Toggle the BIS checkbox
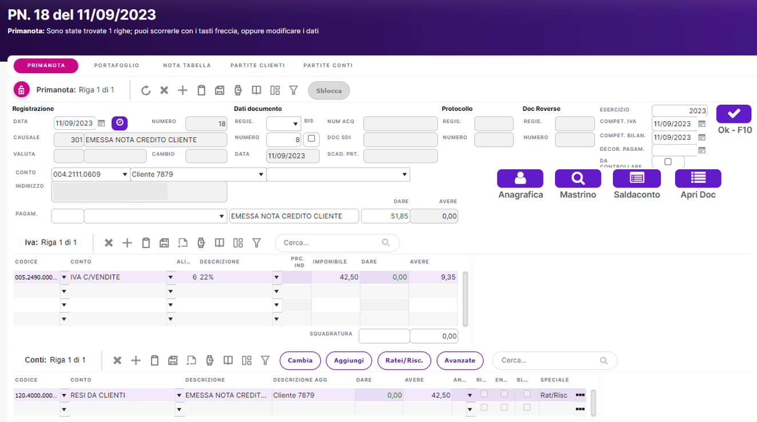 point(311,138)
